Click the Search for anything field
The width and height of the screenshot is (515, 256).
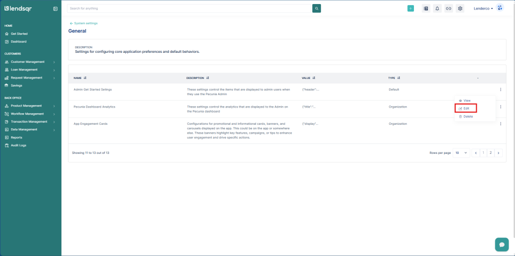[x=189, y=9]
